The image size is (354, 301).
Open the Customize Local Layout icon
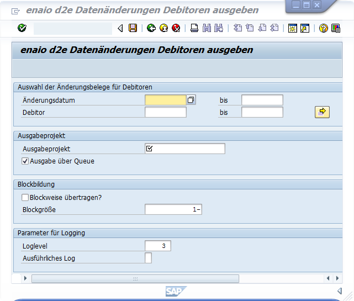click(x=335, y=28)
